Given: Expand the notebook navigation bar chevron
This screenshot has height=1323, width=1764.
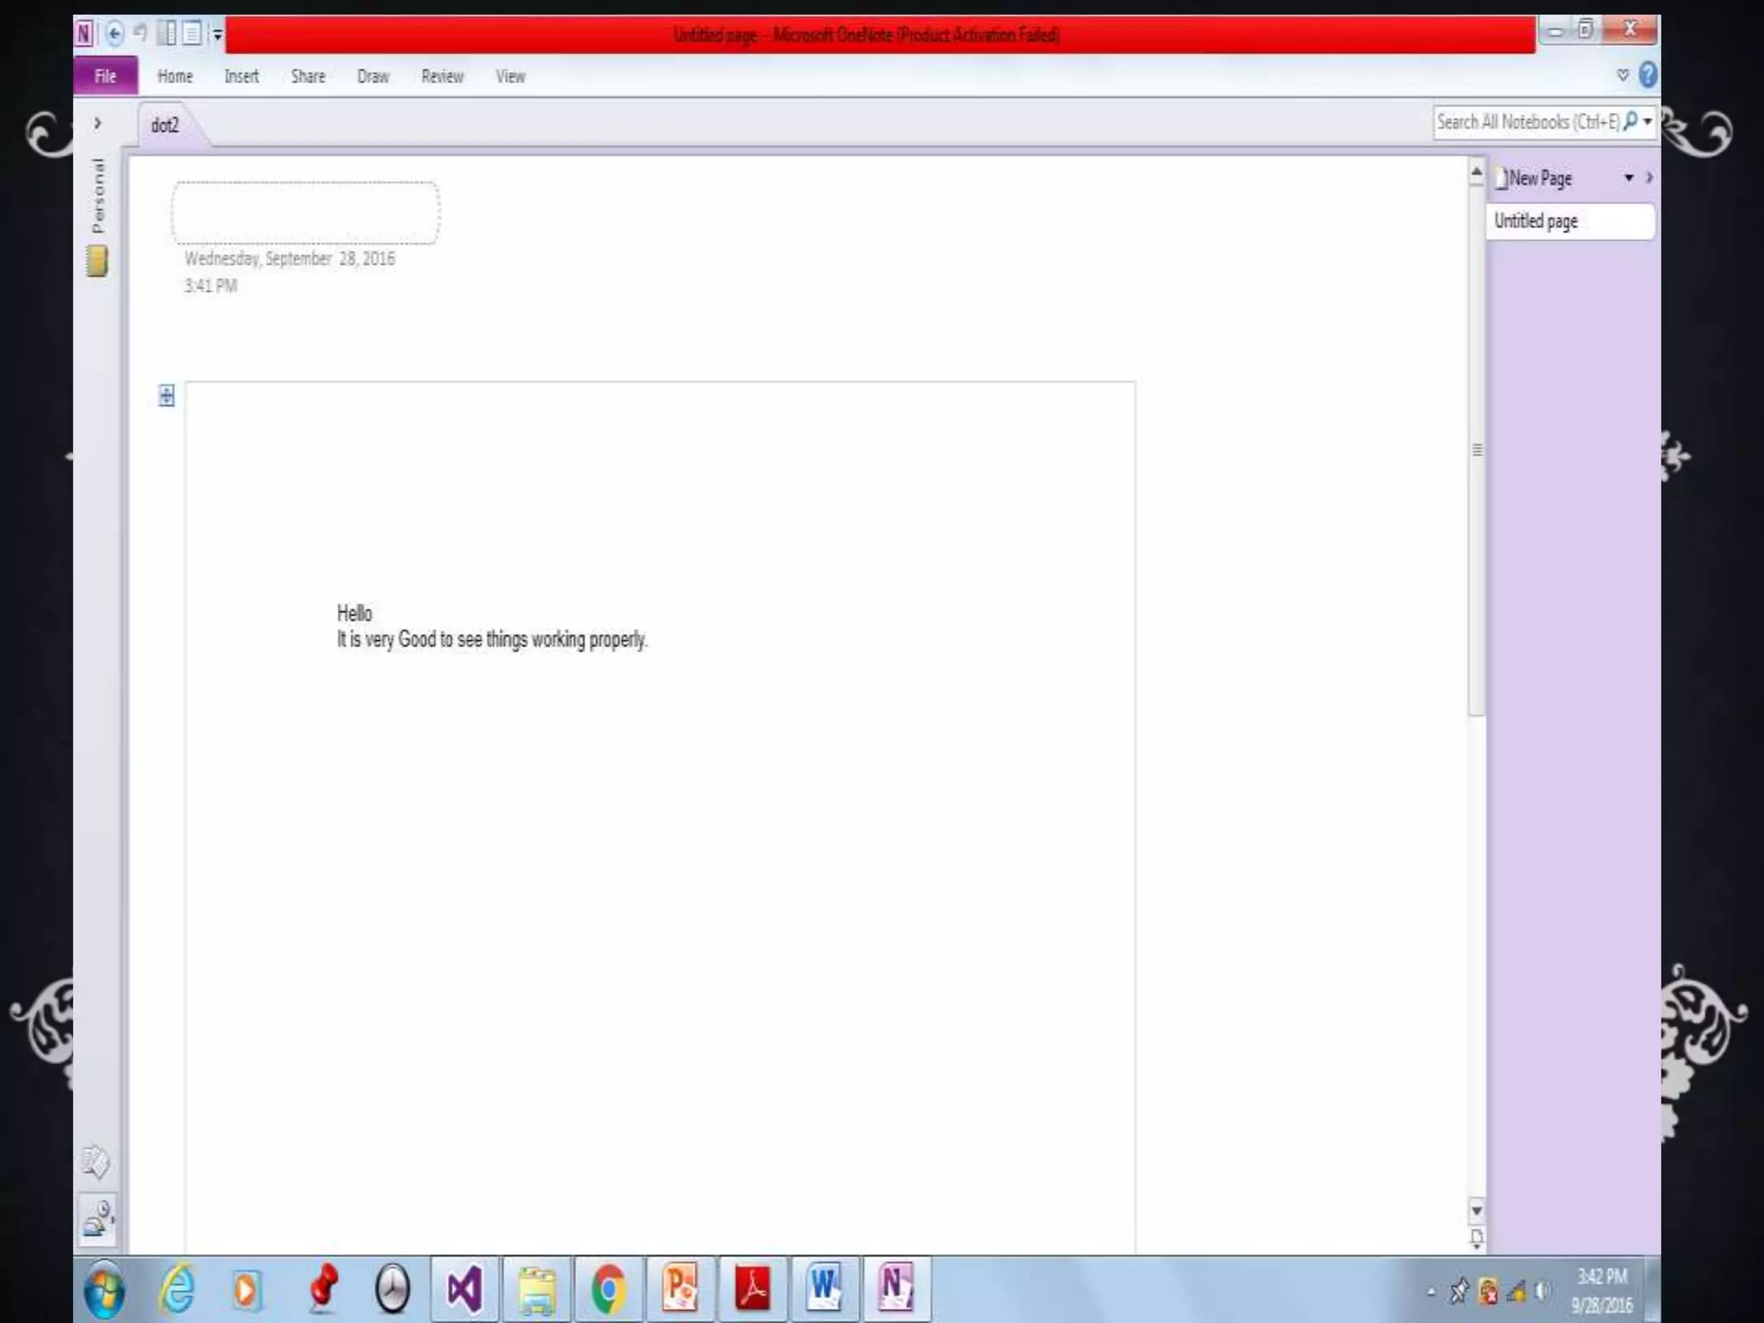Looking at the screenshot, I should coord(97,124).
